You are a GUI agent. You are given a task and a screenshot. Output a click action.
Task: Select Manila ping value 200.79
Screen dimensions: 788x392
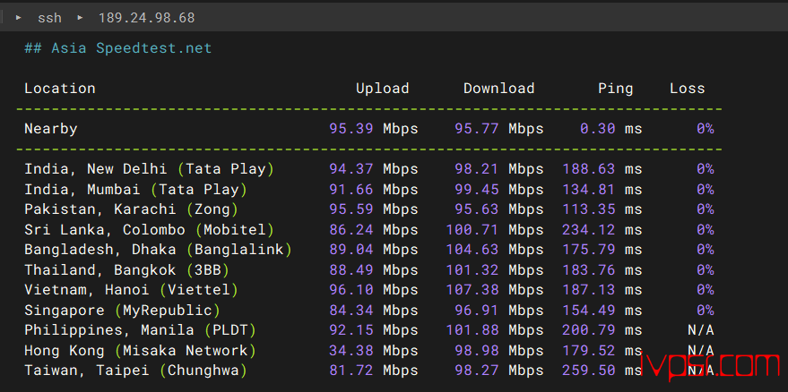point(588,330)
